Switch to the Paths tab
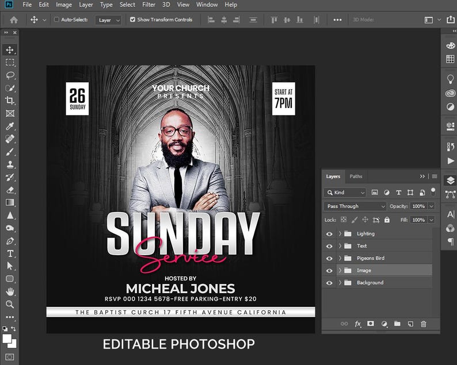 (356, 176)
